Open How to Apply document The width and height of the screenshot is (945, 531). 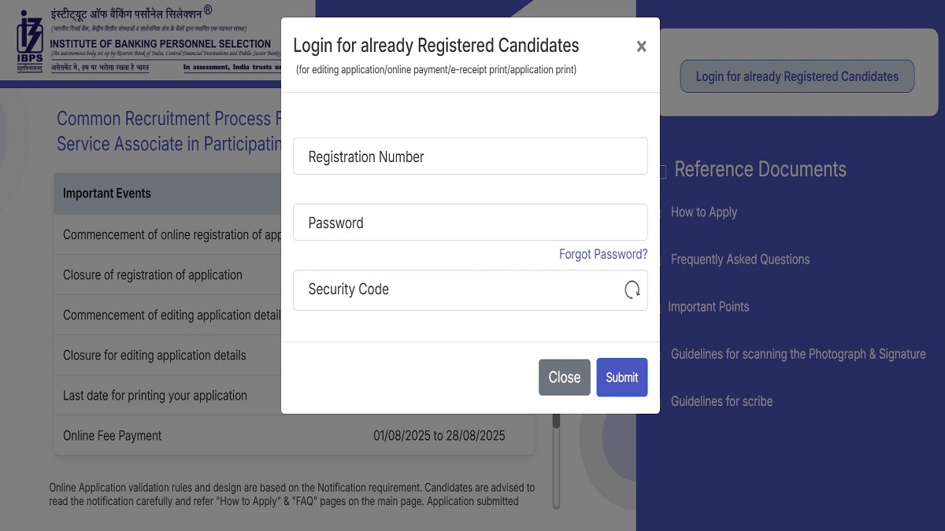click(x=703, y=212)
